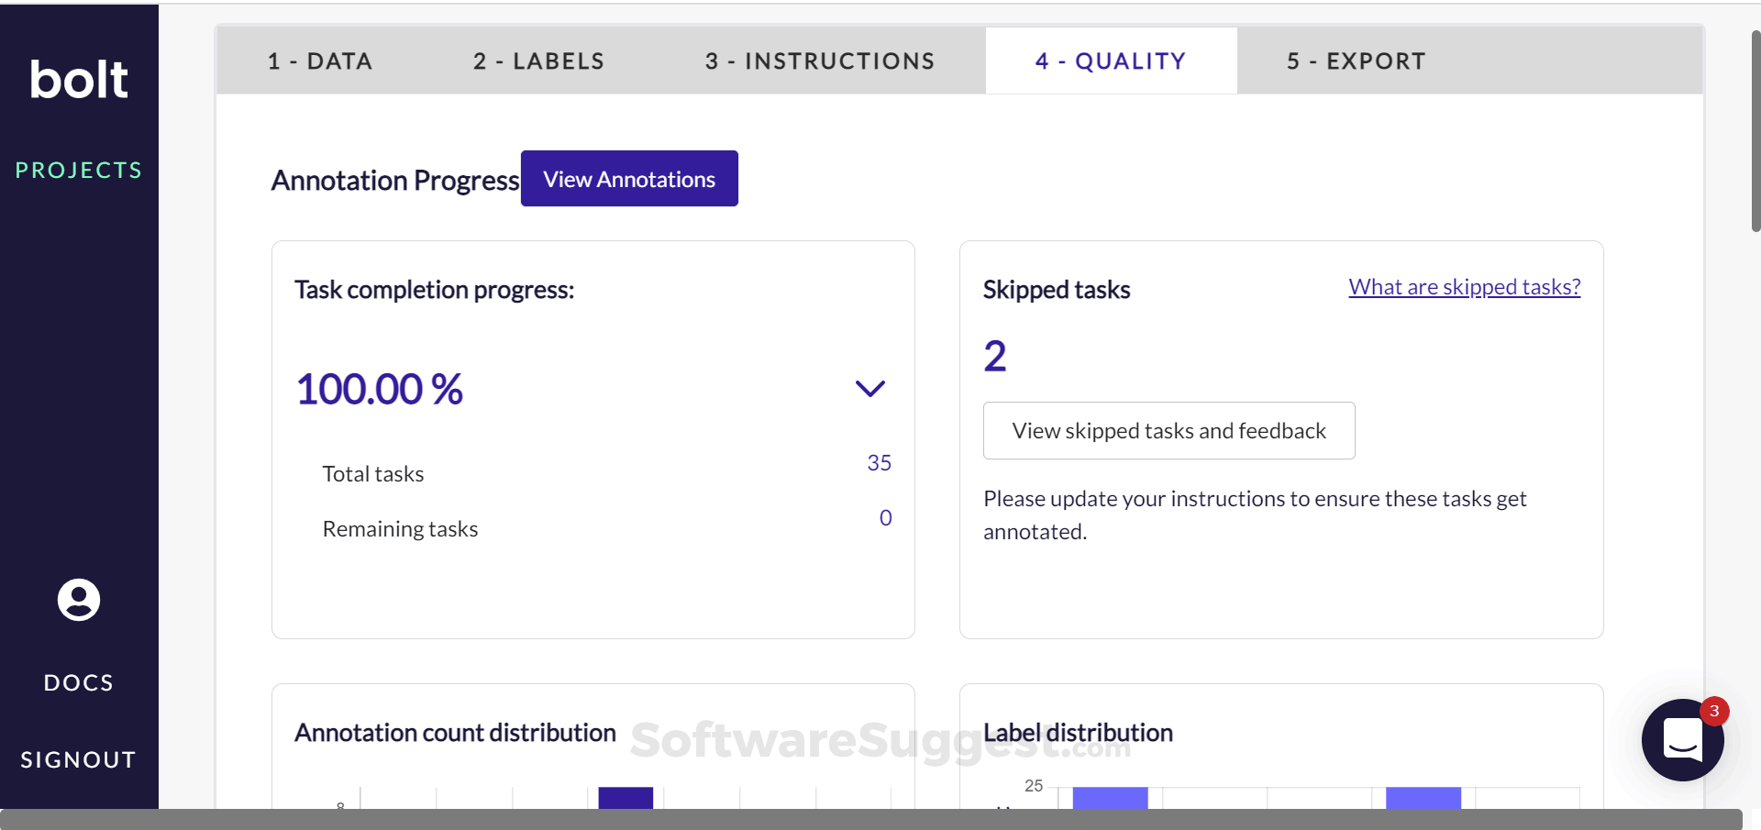The image size is (1761, 830).
Task: Click the Total tasks label
Action: [373, 474]
